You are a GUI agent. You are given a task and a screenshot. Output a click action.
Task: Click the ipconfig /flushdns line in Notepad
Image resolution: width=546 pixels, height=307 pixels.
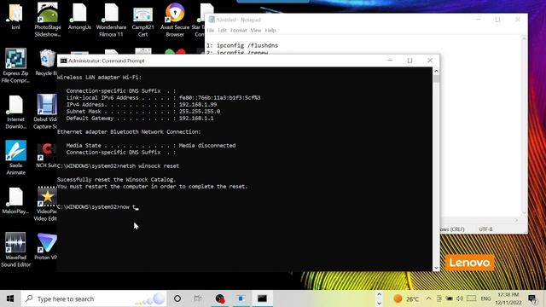[242, 45]
